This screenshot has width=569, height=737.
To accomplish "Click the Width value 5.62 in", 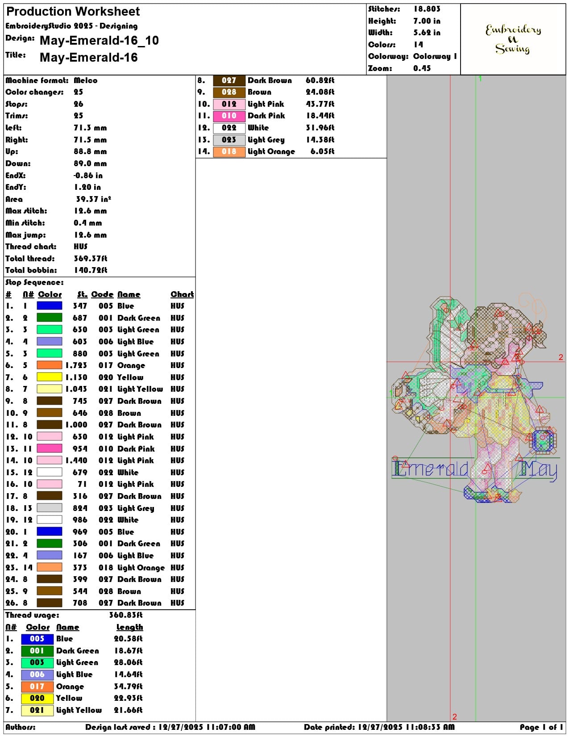I will [x=427, y=33].
